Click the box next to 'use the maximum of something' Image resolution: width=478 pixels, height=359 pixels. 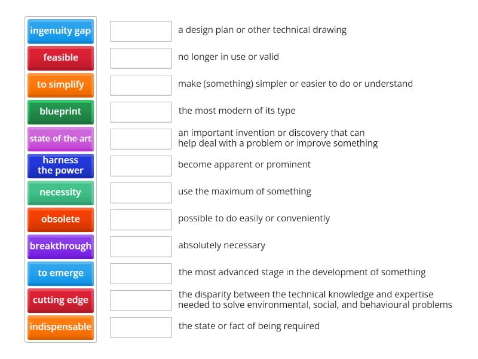point(140,192)
